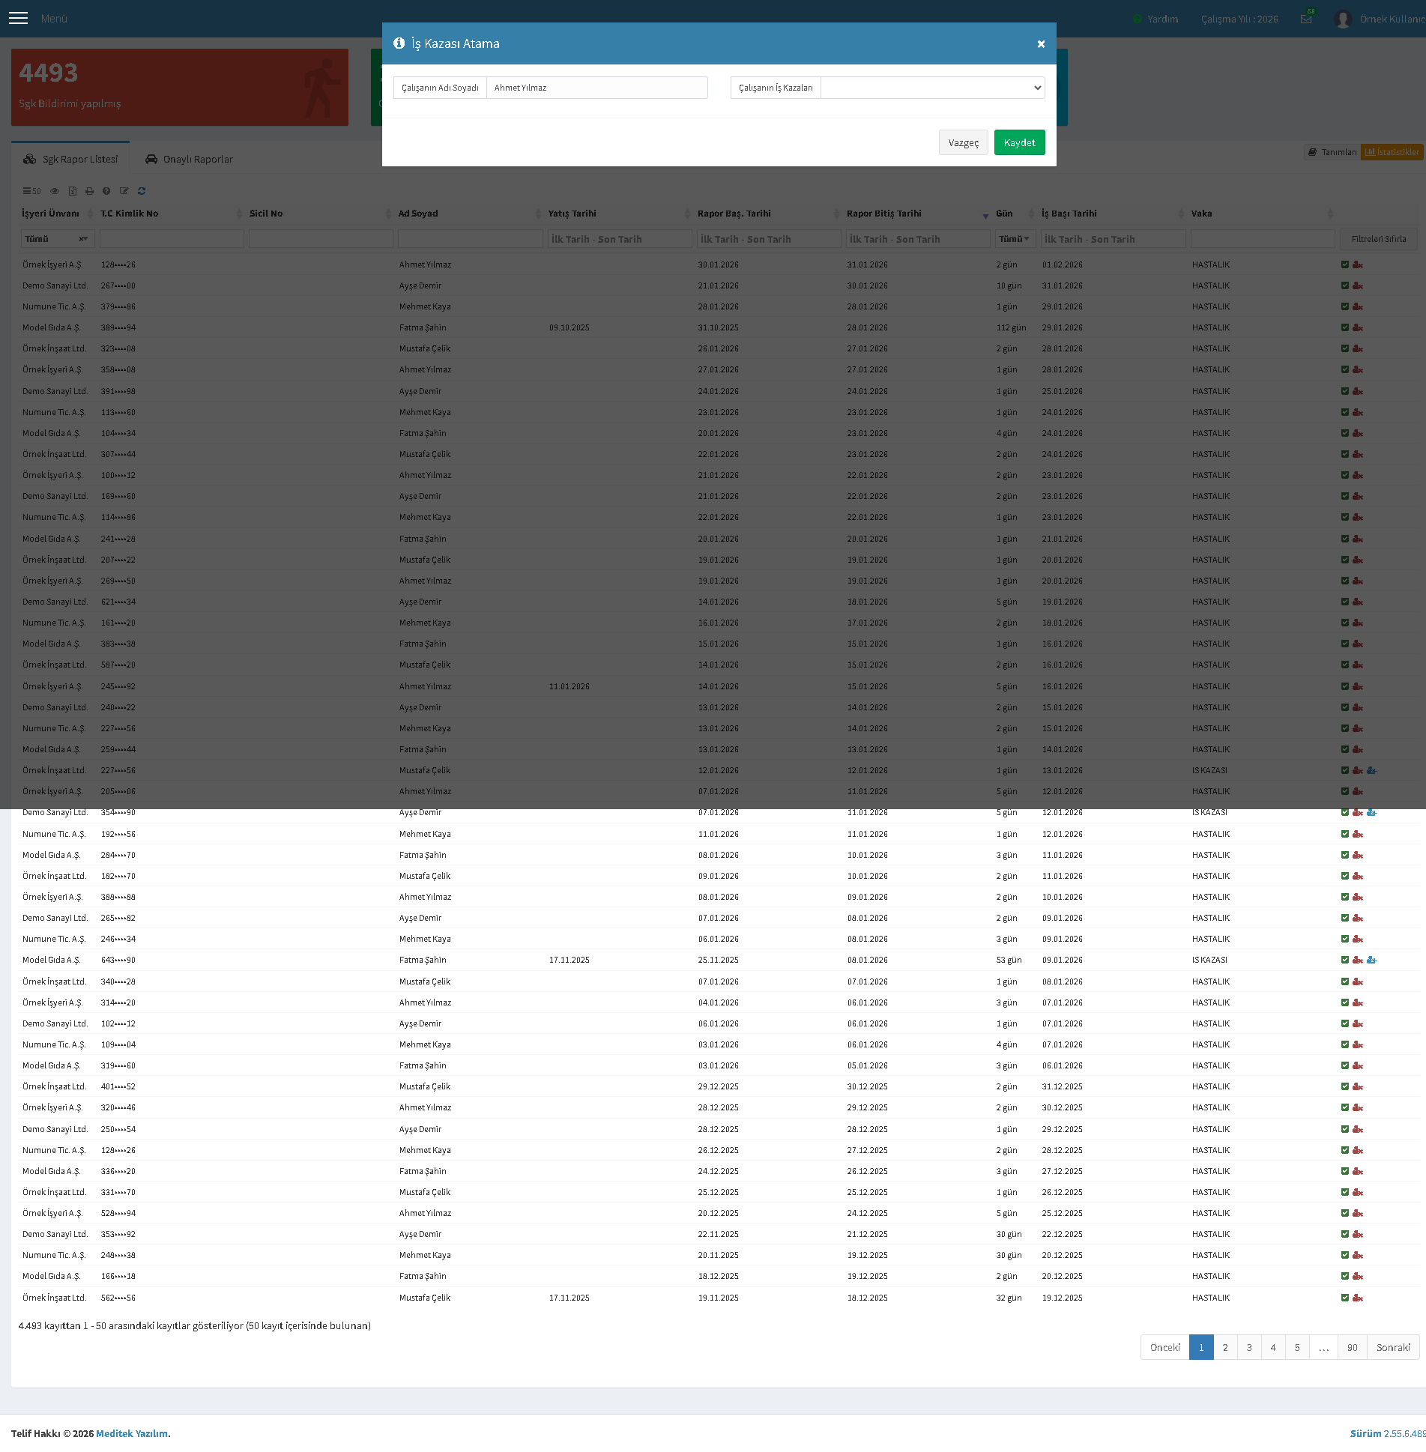Click the Vazgeç button in dialog
Screen dimensions: 1426x1452
coord(963,142)
